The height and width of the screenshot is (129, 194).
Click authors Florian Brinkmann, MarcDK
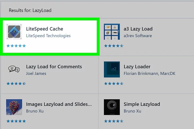point(149,73)
